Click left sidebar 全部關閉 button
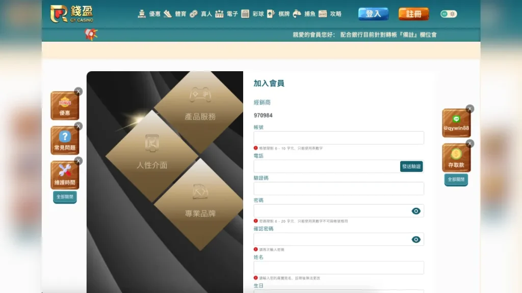522x293 pixels. click(x=65, y=197)
